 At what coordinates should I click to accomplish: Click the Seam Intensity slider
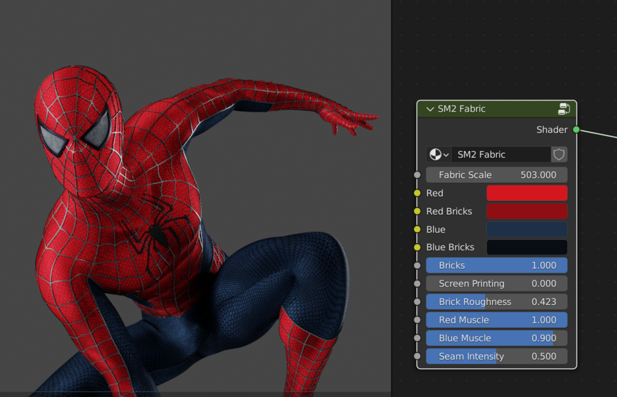click(497, 356)
